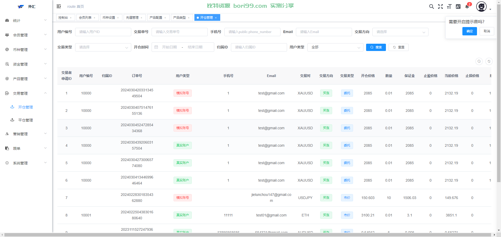Click the 会员管理 sidebar icon
501x237 pixels.
[7, 35]
